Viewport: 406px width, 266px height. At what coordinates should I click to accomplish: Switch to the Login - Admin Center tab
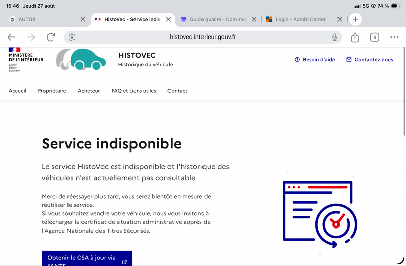[x=300, y=19]
